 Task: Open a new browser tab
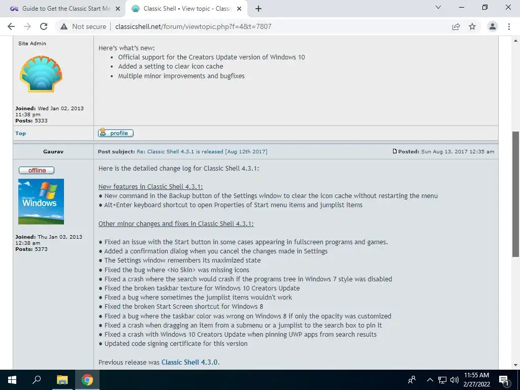(258, 9)
